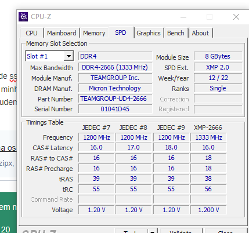Click the empty Correction field
This screenshot has height=233, width=249.
tap(218, 99)
